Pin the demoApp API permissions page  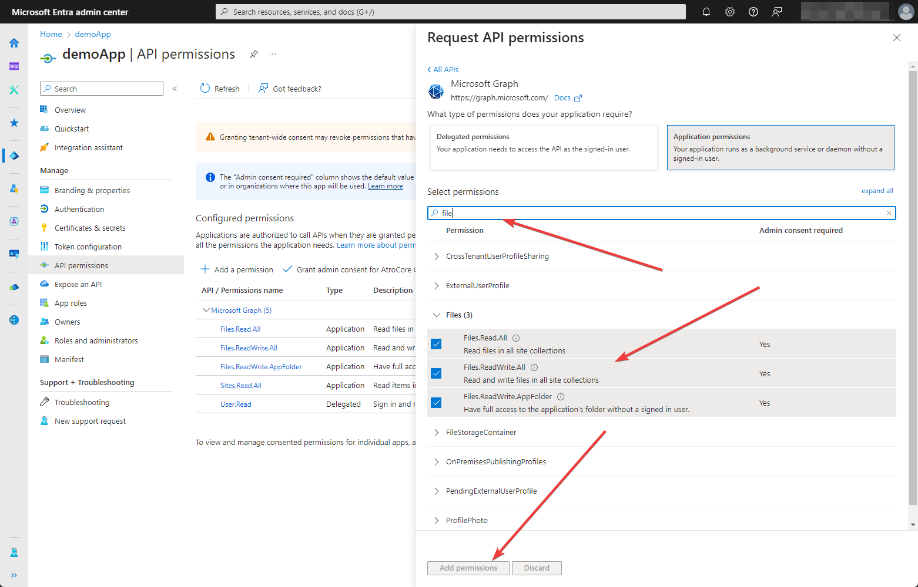coord(254,54)
